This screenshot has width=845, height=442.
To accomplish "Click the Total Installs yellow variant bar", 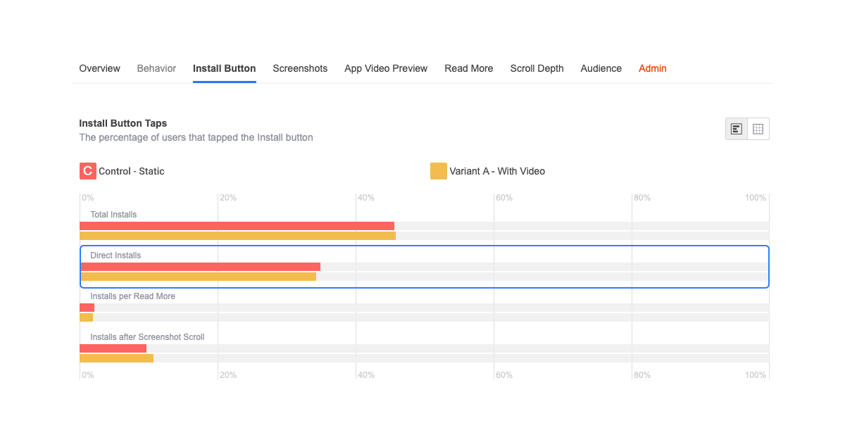I will tap(237, 236).
